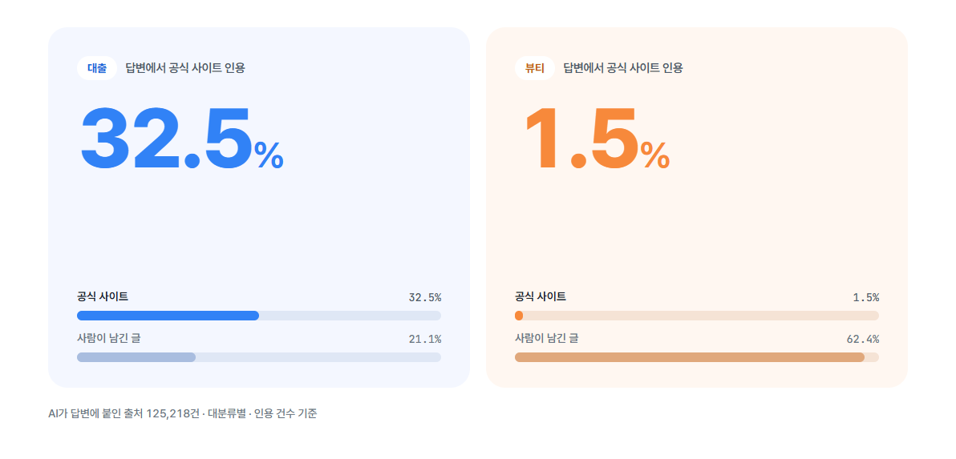Click the orange 공식 사이트 progress bar dot
This screenshot has width=956, height=459.
[x=519, y=316]
